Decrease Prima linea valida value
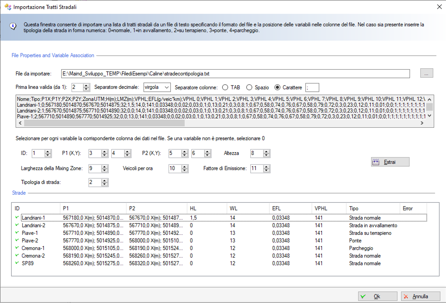446x303 pixels. pos(86,89)
